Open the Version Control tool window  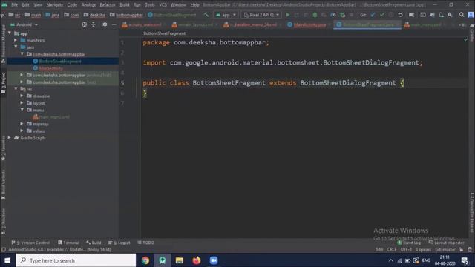coord(30,243)
